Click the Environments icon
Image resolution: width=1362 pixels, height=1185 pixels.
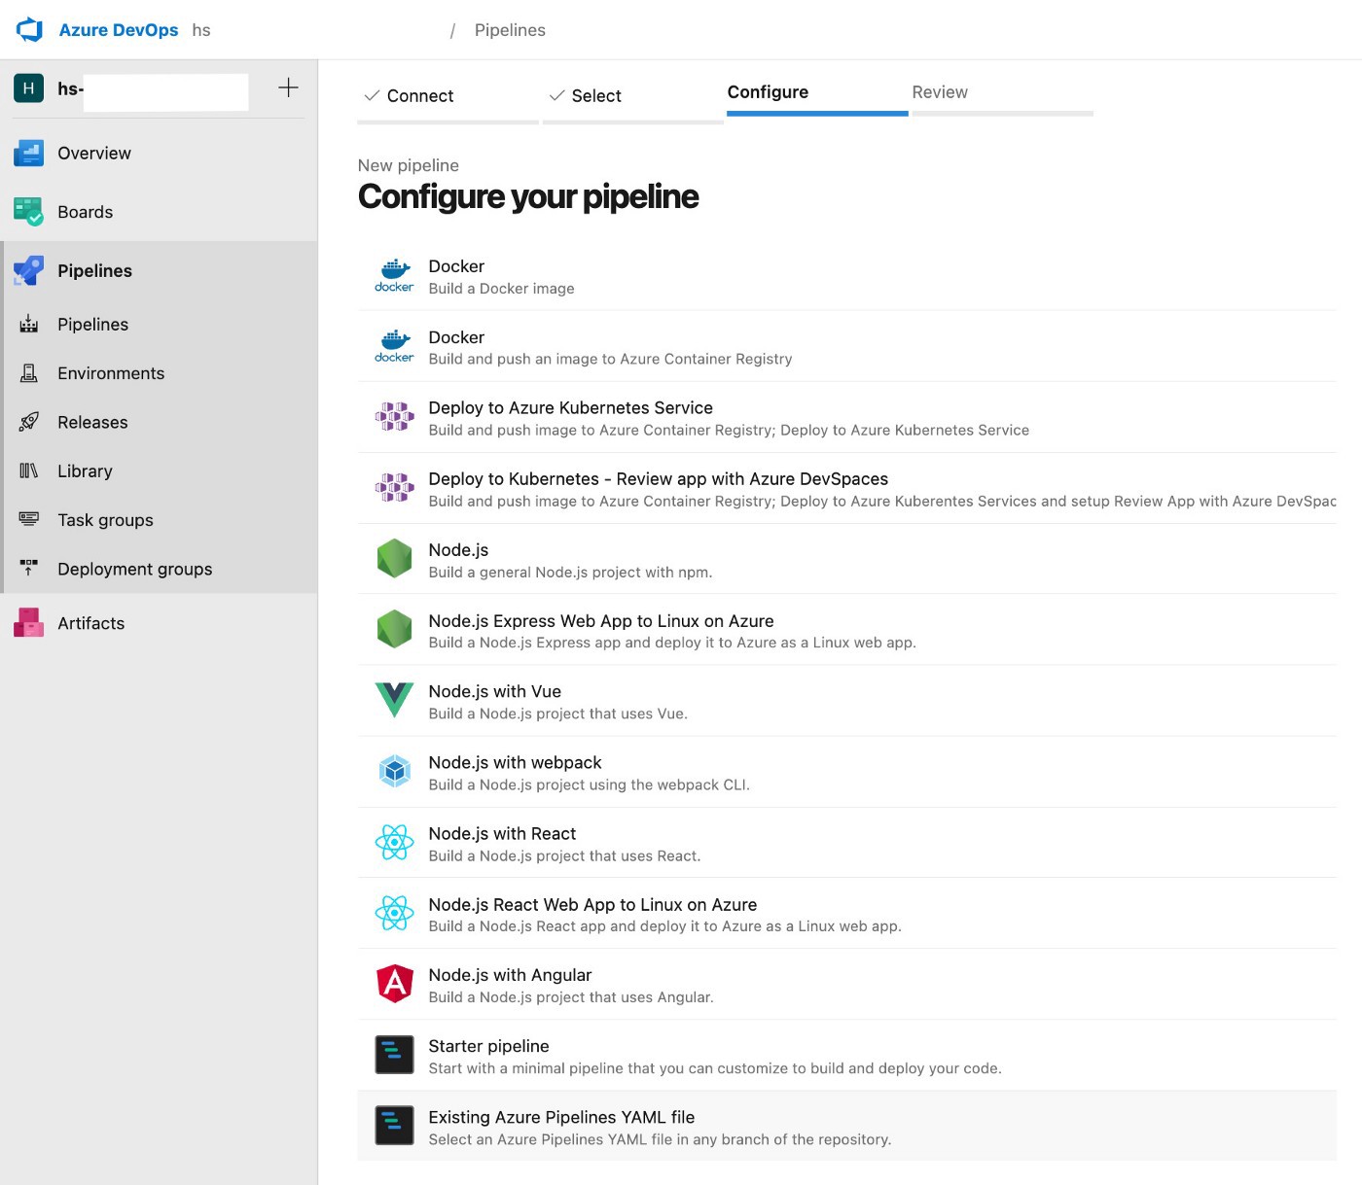pos(28,373)
